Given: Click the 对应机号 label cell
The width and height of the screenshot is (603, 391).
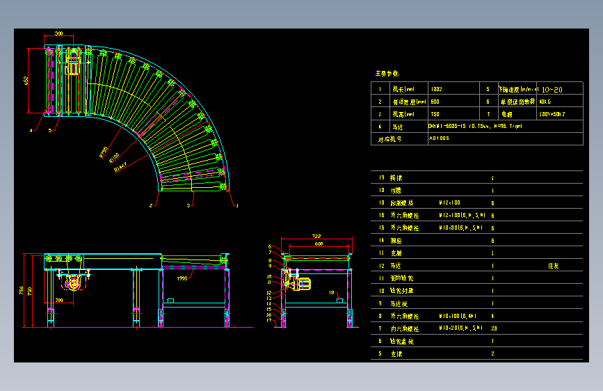Looking at the screenshot, I should tap(389, 139).
